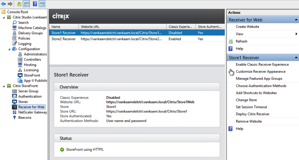The image size is (299, 160).
Task: Click the Forward arrow toolbar icon
Action: (10, 4)
